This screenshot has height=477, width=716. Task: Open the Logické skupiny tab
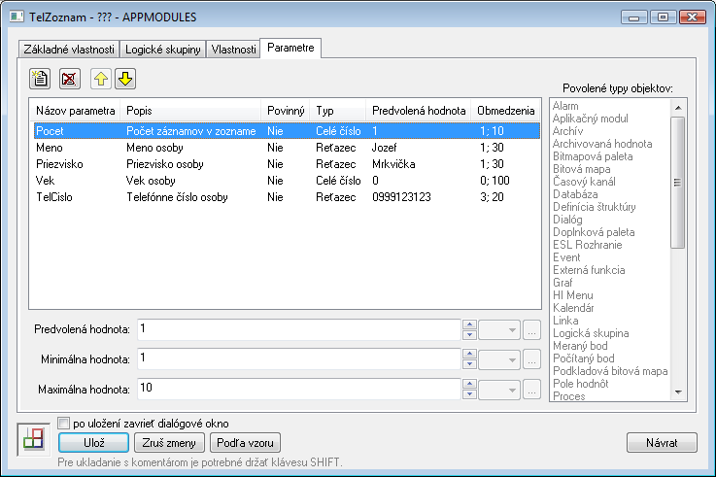pos(162,50)
